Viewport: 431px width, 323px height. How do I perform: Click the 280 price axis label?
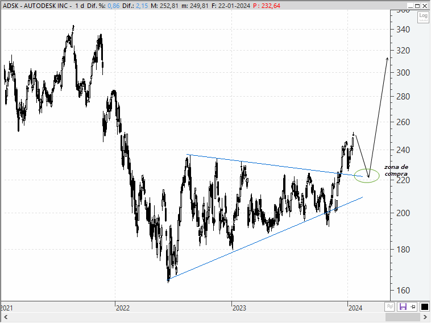[x=403, y=97]
